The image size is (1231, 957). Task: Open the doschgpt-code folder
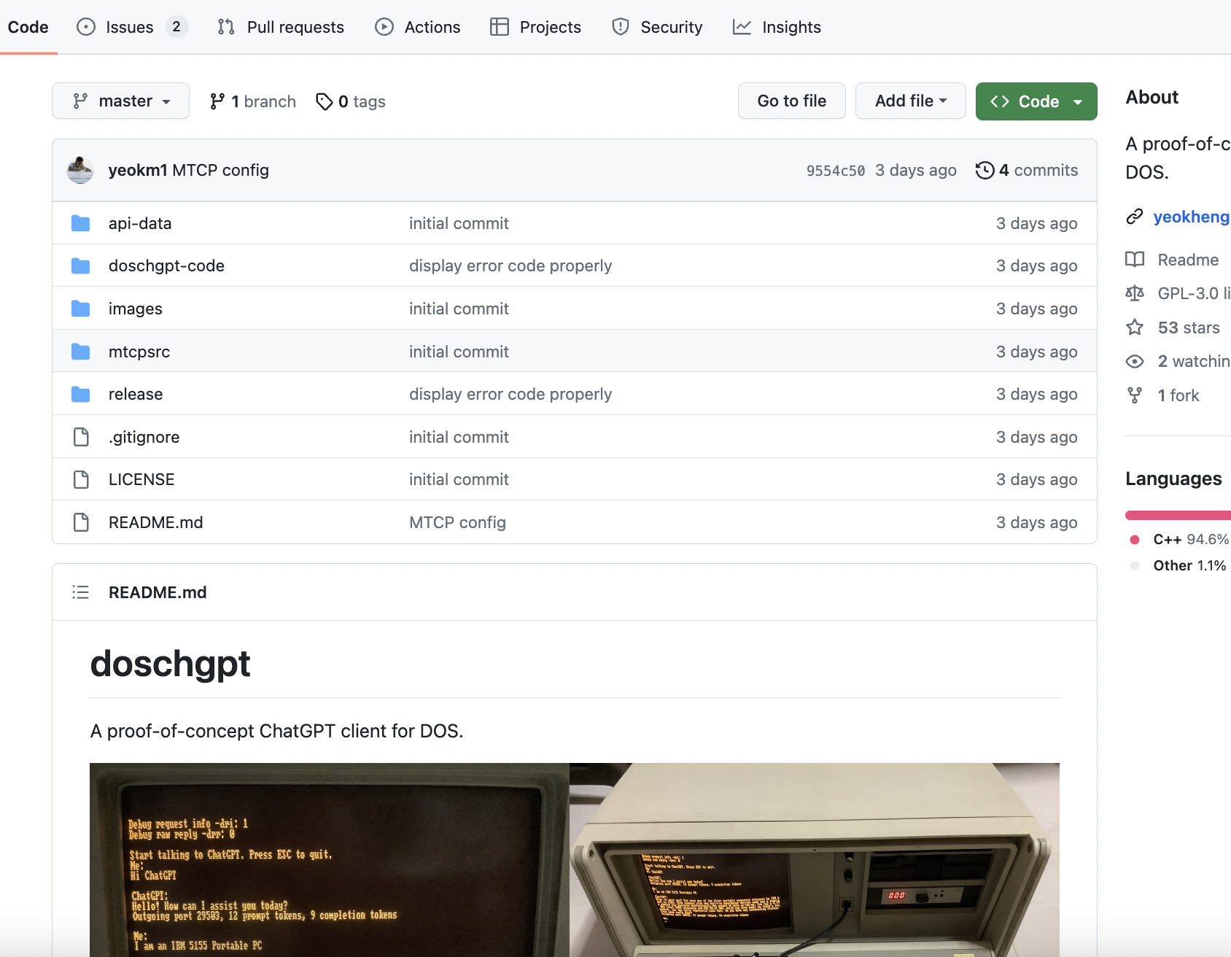point(166,266)
